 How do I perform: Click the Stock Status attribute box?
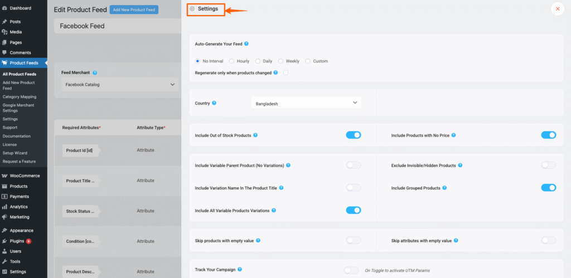point(80,211)
